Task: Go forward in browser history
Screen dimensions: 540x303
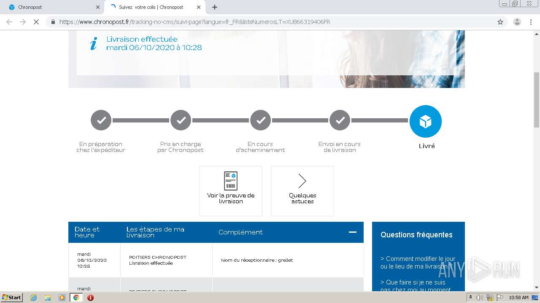Action: pyautogui.click(x=23, y=22)
